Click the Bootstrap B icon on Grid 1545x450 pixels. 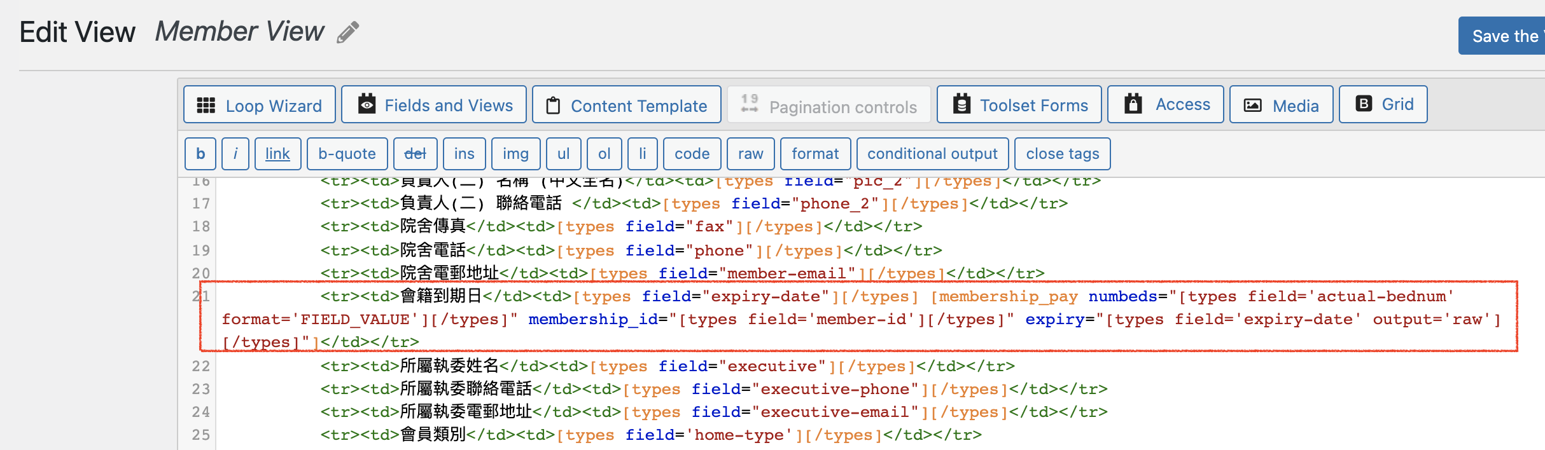click(x=1364, y=104)
